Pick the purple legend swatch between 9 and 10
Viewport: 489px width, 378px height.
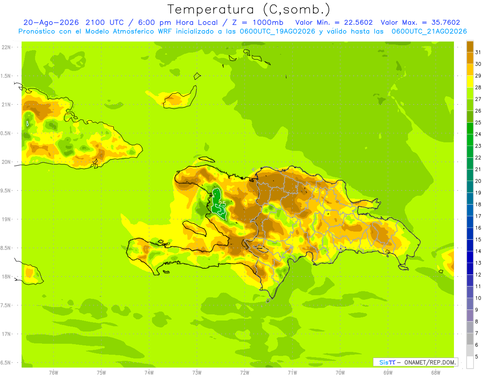tap(470, 304)
